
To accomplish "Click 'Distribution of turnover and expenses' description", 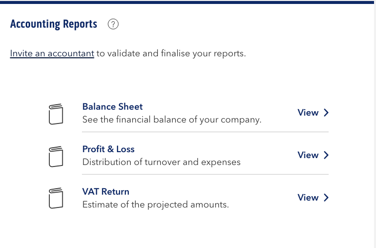I will 161,162.
